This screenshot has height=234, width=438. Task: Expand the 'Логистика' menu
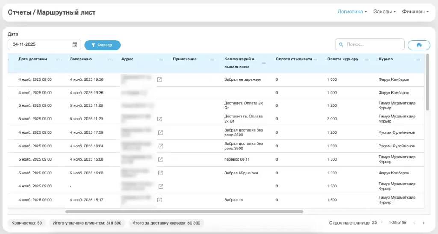[x=352, y=12]
